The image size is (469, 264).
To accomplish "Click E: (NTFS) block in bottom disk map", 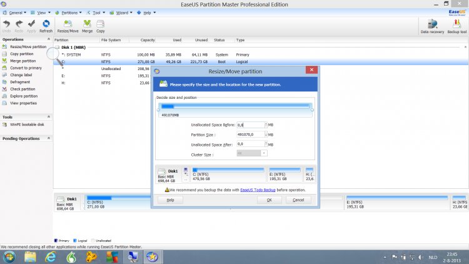I will click(x=397, y=202).
